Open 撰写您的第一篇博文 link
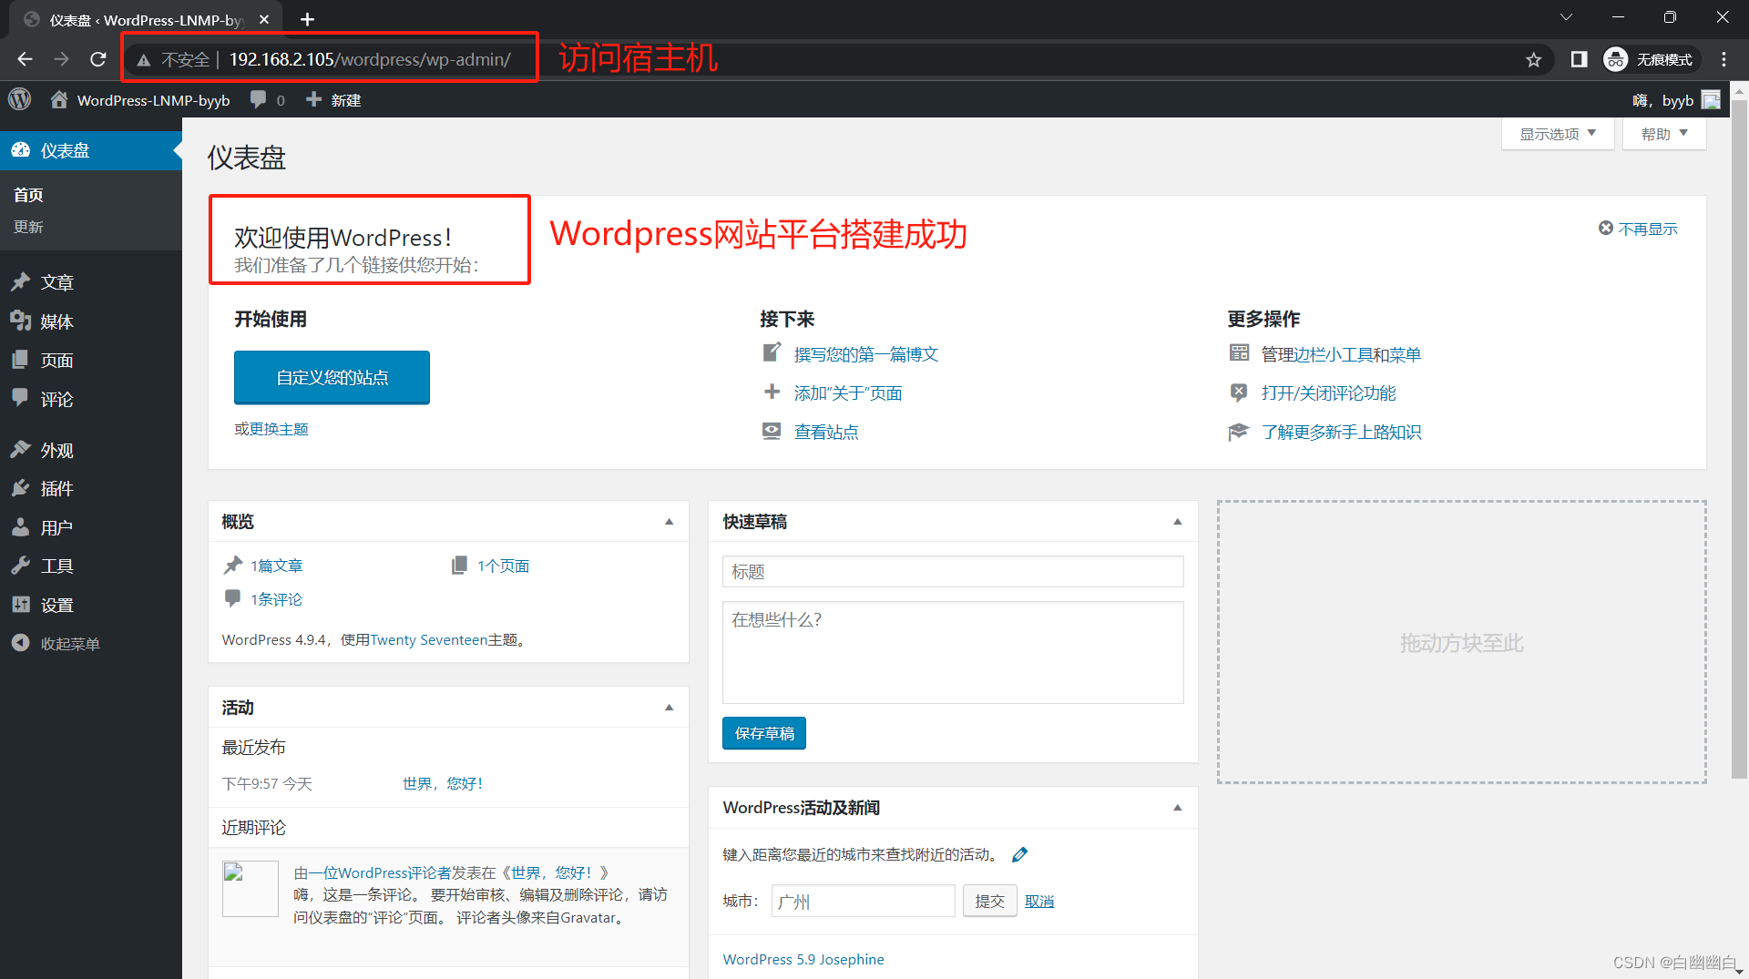1749x979 pixels. pyautogui.click(x=865, y=354)
